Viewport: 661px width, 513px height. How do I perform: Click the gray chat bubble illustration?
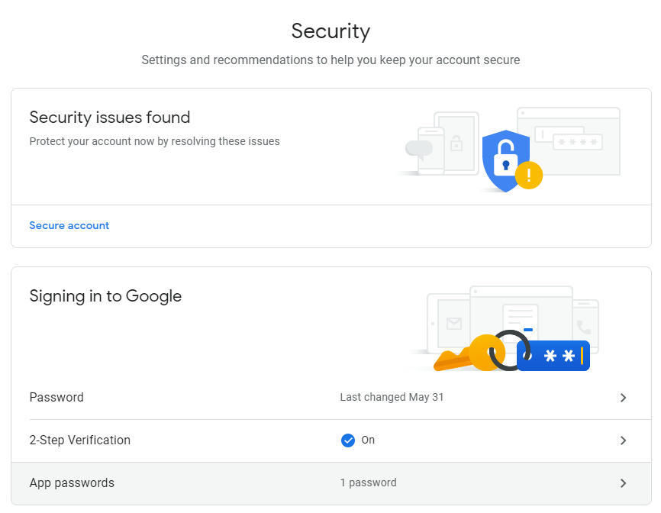pyautogui.click(x=419, y=149)
